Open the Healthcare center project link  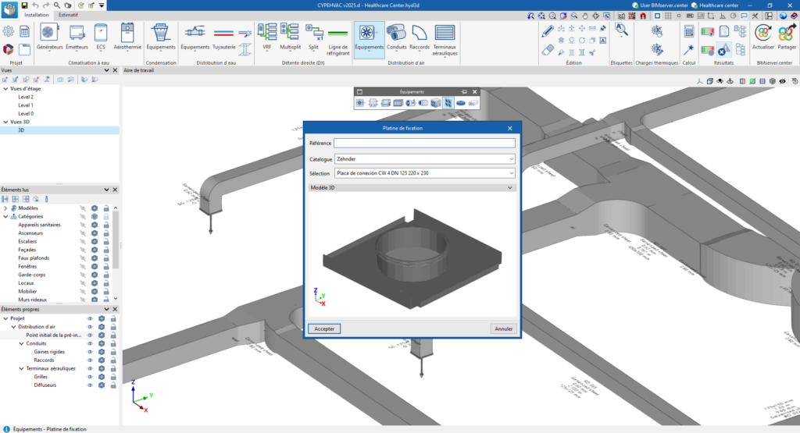click(x=715, y=5)
